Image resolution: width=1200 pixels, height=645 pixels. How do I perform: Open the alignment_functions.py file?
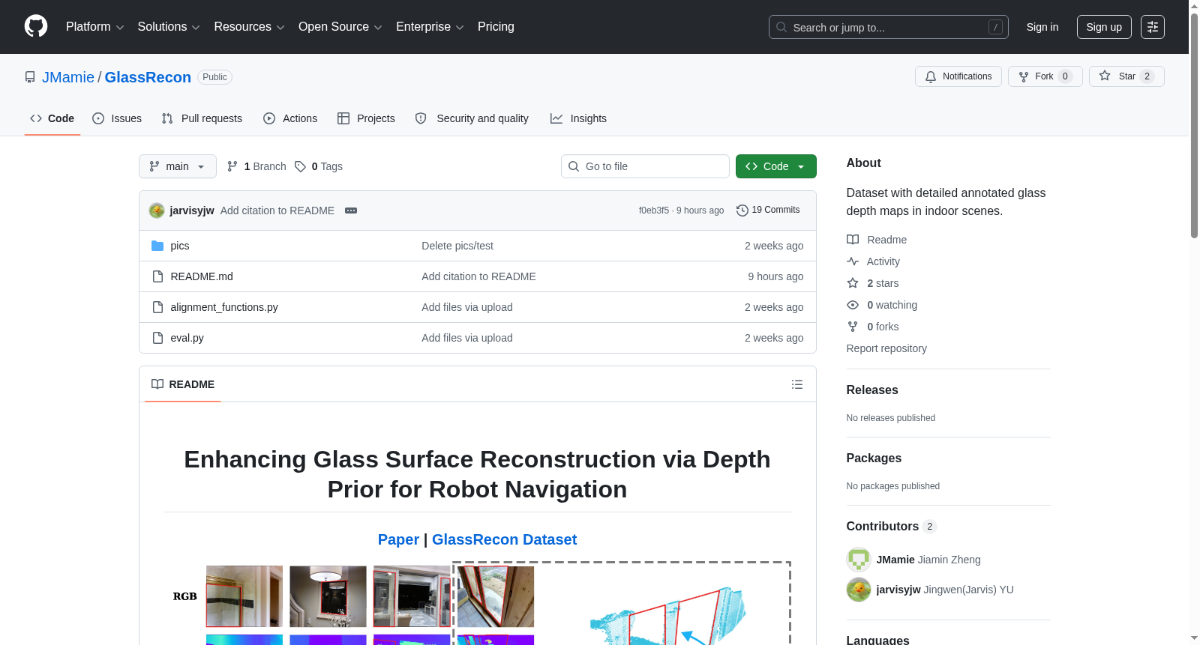coord(224,307)
